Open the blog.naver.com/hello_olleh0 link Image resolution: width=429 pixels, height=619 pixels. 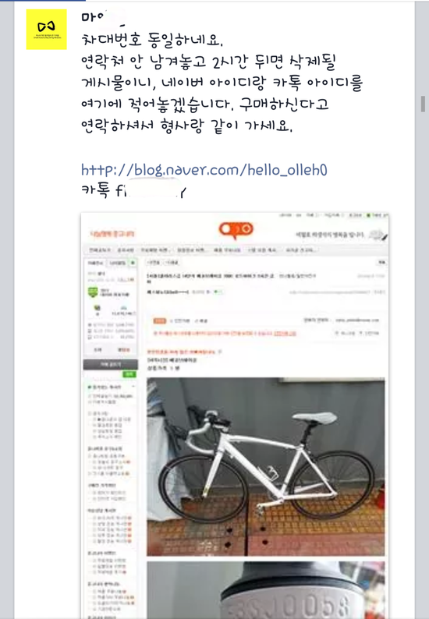click(204, 170)
